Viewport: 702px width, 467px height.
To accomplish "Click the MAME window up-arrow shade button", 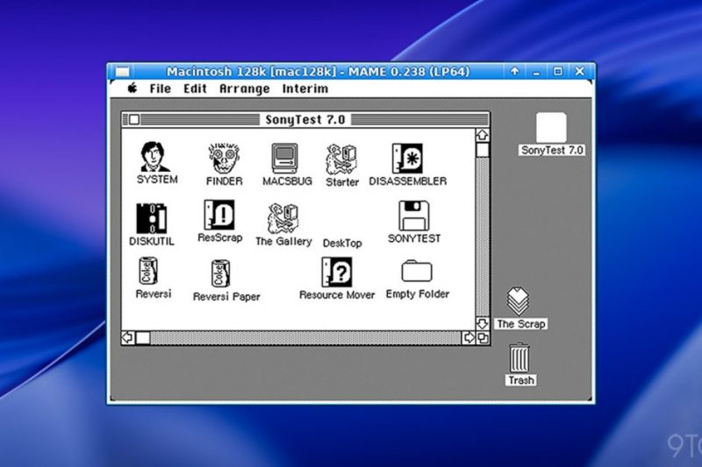I will [x=515, y=71].
